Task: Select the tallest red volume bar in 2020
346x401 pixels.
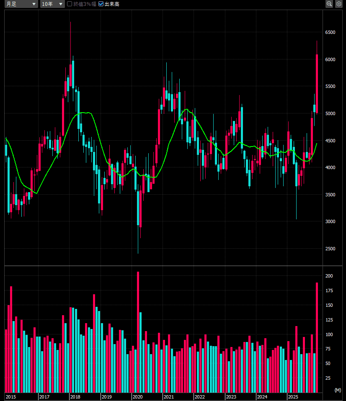Action: point(138,332)
